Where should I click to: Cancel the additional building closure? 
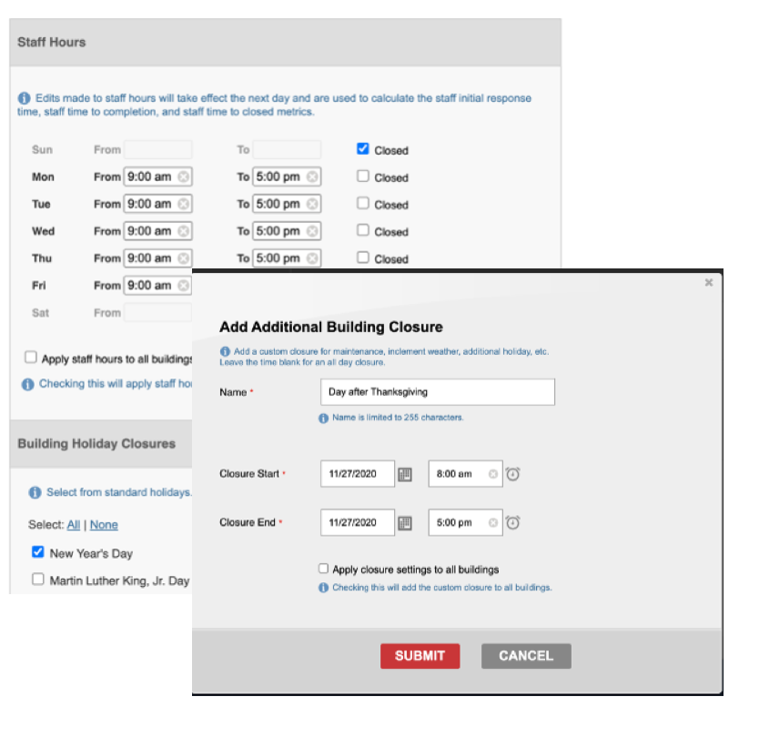pos(526,656)
